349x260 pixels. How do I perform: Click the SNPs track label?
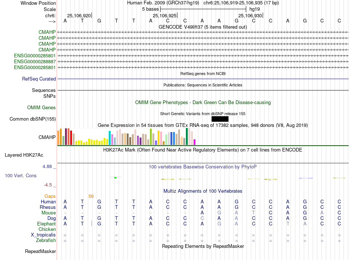(50, 96)
